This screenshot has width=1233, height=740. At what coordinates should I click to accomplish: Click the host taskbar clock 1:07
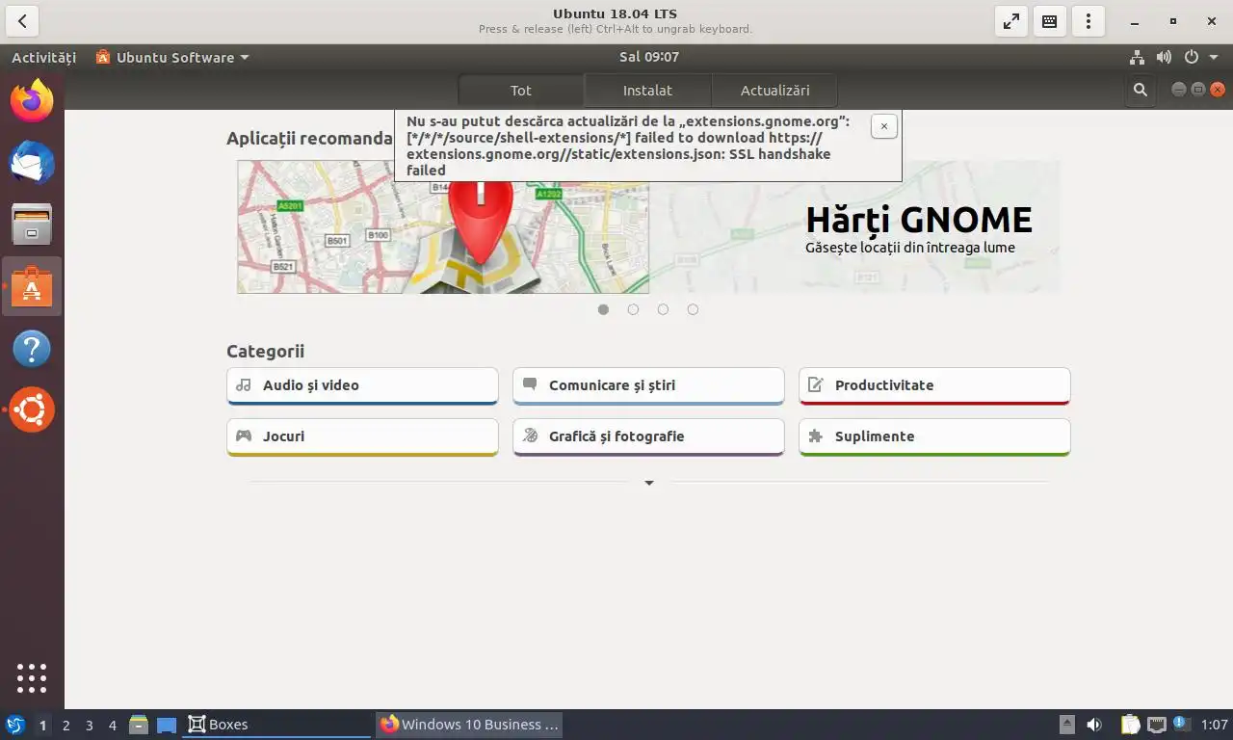tap(1215, 725)
